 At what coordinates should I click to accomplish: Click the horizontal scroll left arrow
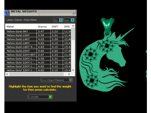[x=7, y=74]
